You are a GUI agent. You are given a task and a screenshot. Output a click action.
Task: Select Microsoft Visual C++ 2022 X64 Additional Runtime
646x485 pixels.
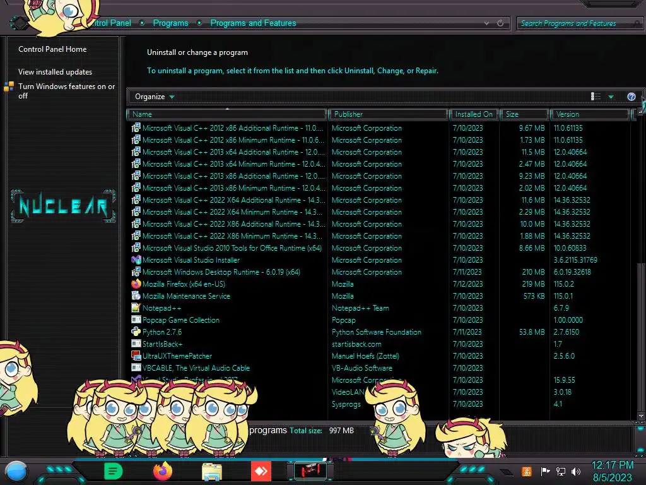tap(233, 200)
